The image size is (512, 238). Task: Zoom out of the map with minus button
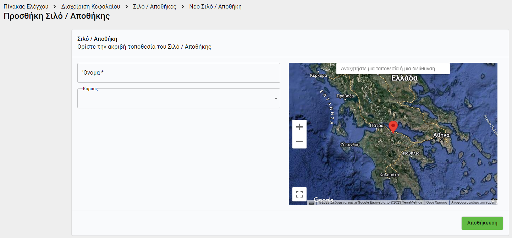point(299,141)
